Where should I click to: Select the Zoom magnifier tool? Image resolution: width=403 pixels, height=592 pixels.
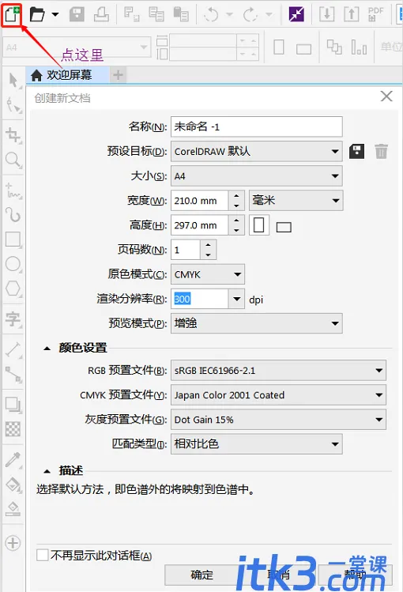tap(13, 160)
